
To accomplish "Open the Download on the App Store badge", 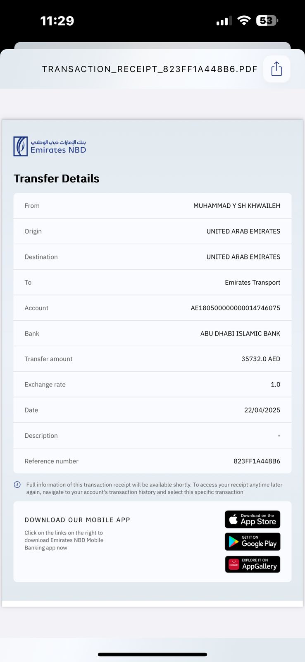I will tap(253, 519).
